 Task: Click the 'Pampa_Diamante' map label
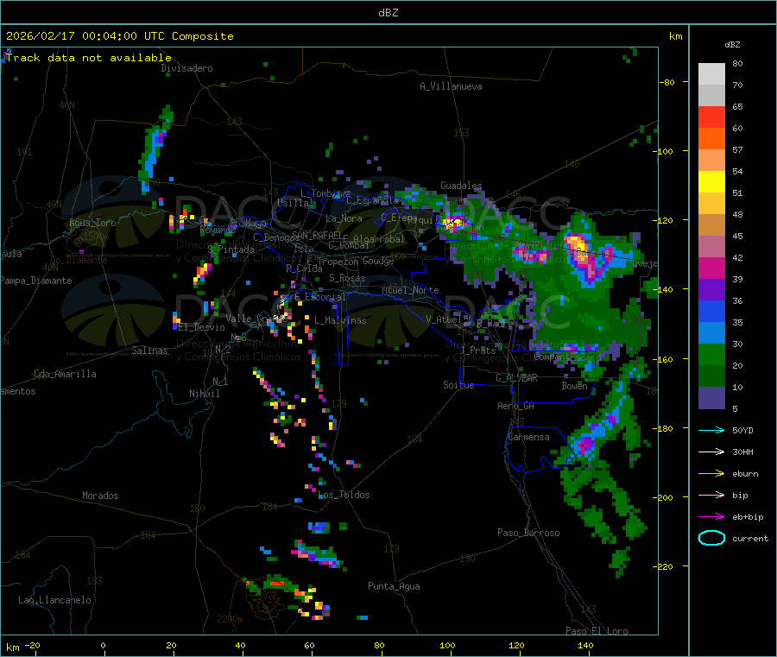point(36,281)
